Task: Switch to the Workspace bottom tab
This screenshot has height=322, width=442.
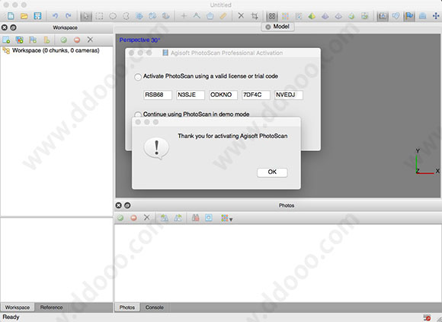Action: pyautogui.click(x=18, y=308)
